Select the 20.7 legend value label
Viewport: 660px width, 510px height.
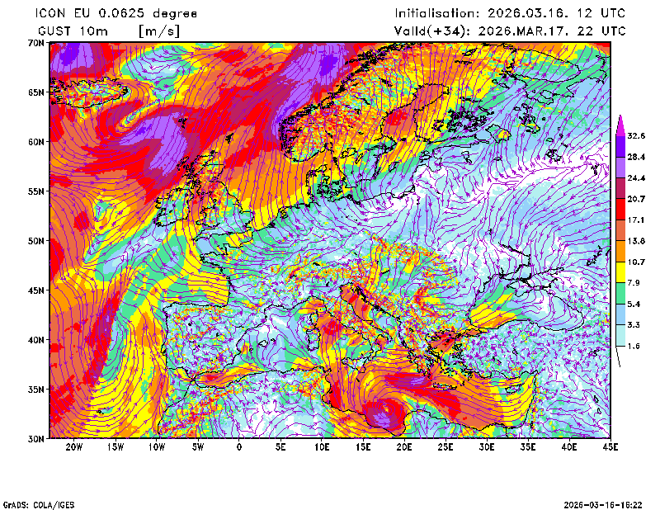point(636,199)
